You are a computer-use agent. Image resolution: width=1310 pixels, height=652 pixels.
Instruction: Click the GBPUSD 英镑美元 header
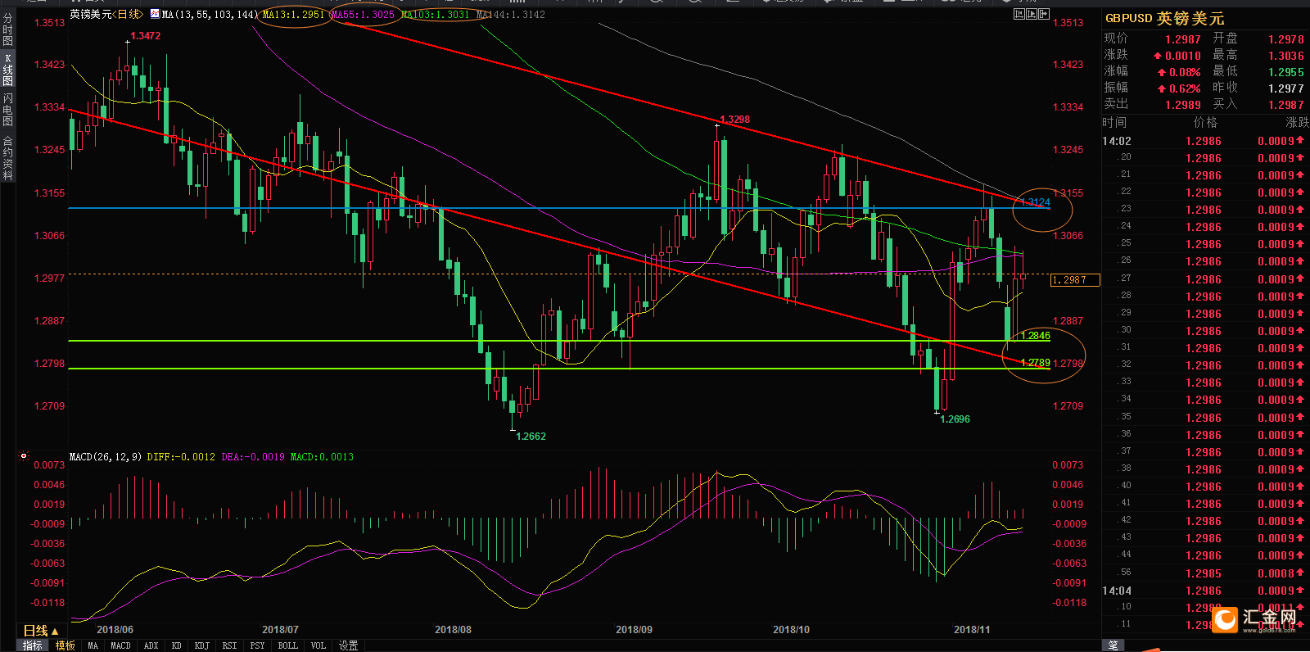coord(1164,18)
